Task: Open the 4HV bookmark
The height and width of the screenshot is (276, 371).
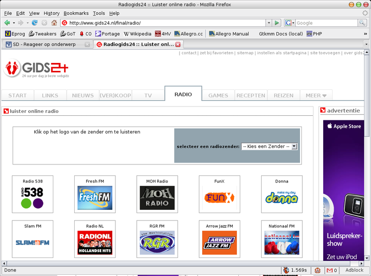Action: (x=163, y=34)
